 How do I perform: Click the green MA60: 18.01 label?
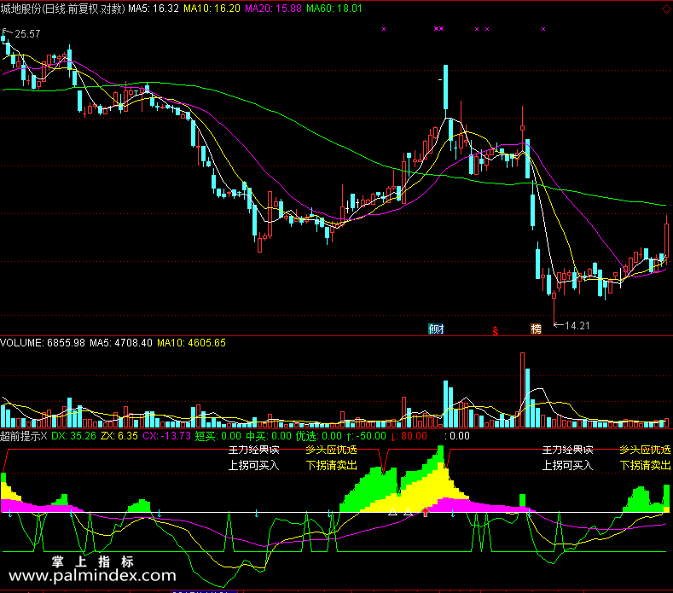click(334, 9)
